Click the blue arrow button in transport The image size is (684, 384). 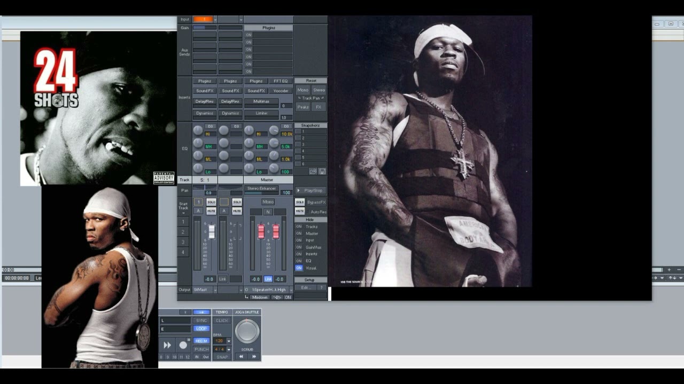click(201, 312)
